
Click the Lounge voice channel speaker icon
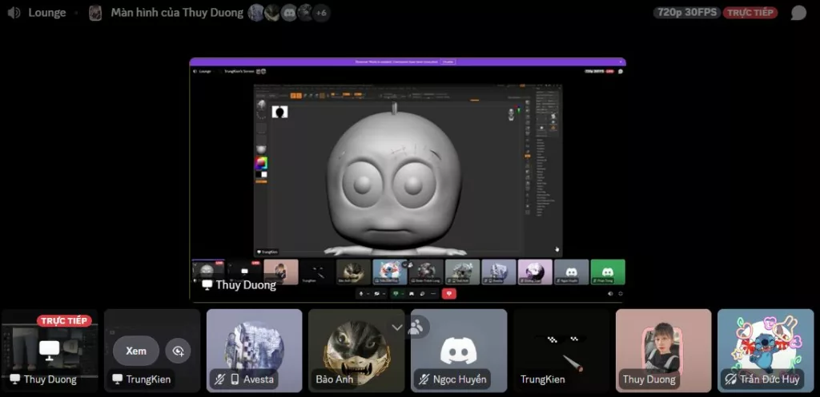pos(14,13)
